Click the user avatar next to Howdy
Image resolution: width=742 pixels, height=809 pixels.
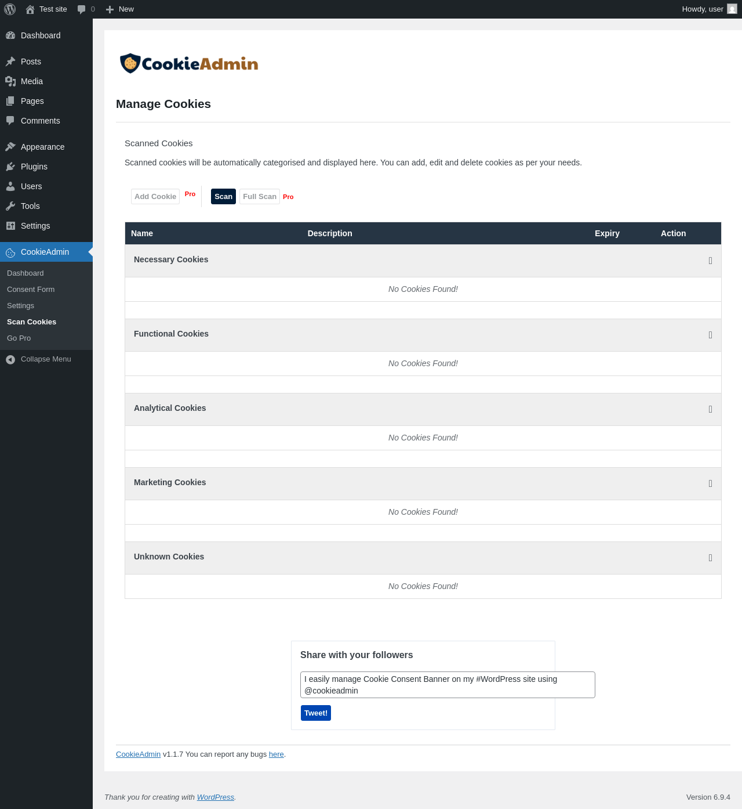[732, 9]
